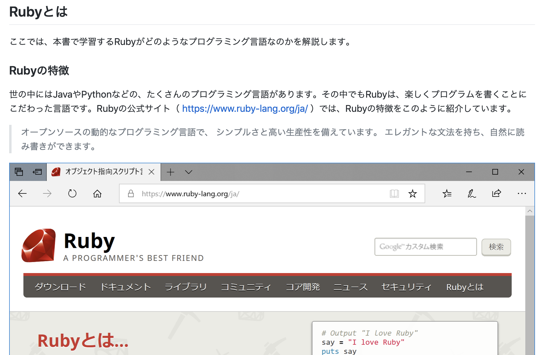This screenshot has width=543, height=355.
Task: Close the オブジェクト指向スクリプト tab
Action: (151, 172)
